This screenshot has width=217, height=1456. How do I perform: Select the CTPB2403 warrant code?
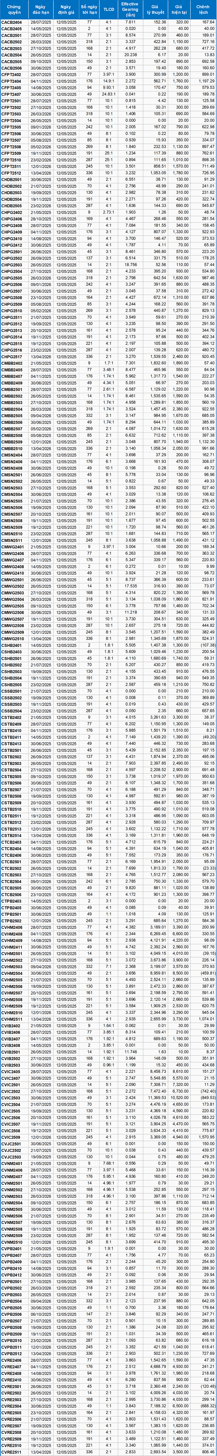[12, 902]
